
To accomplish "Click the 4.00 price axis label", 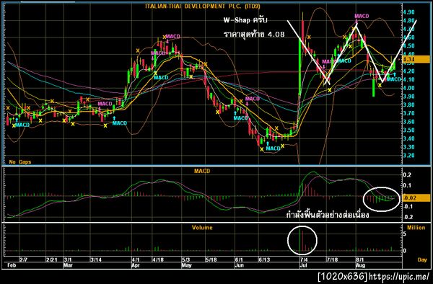I will tap(408, 88).
